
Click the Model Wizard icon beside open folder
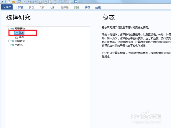click(x=19, y=2)
